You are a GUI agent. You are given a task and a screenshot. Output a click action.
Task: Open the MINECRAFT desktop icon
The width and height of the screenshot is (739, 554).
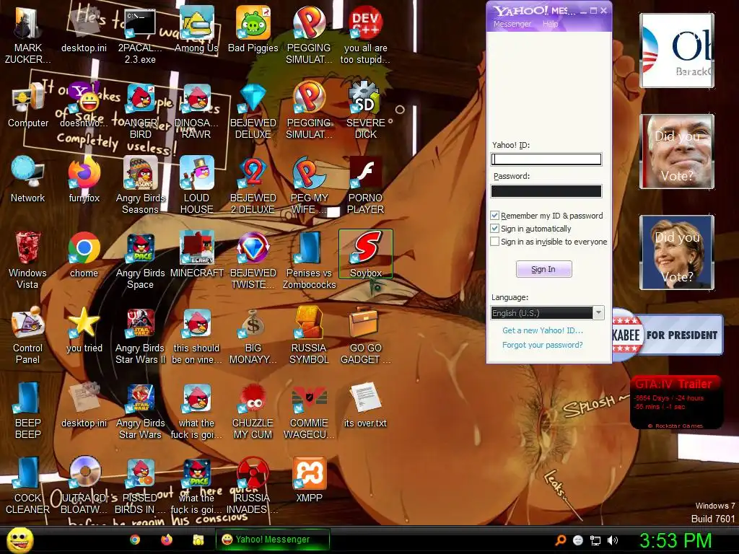click(196, 255)
